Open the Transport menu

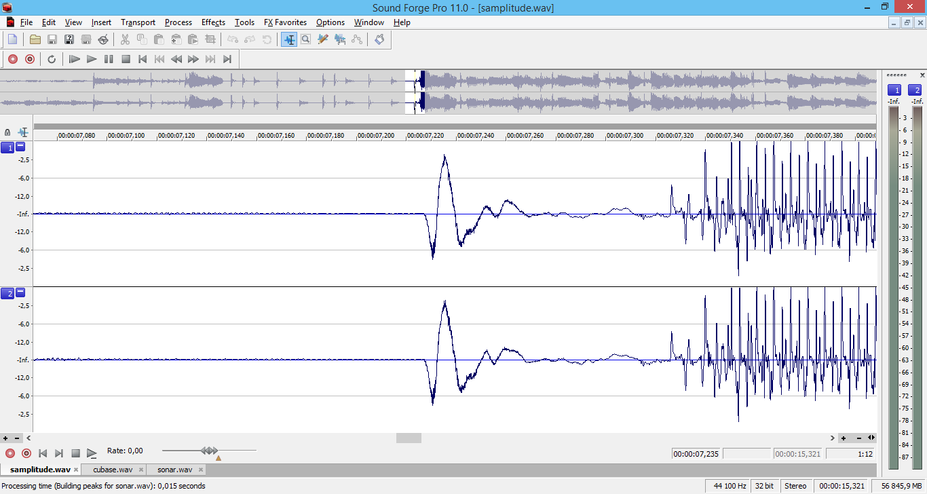pyautogui.click(x=138, y=22)
